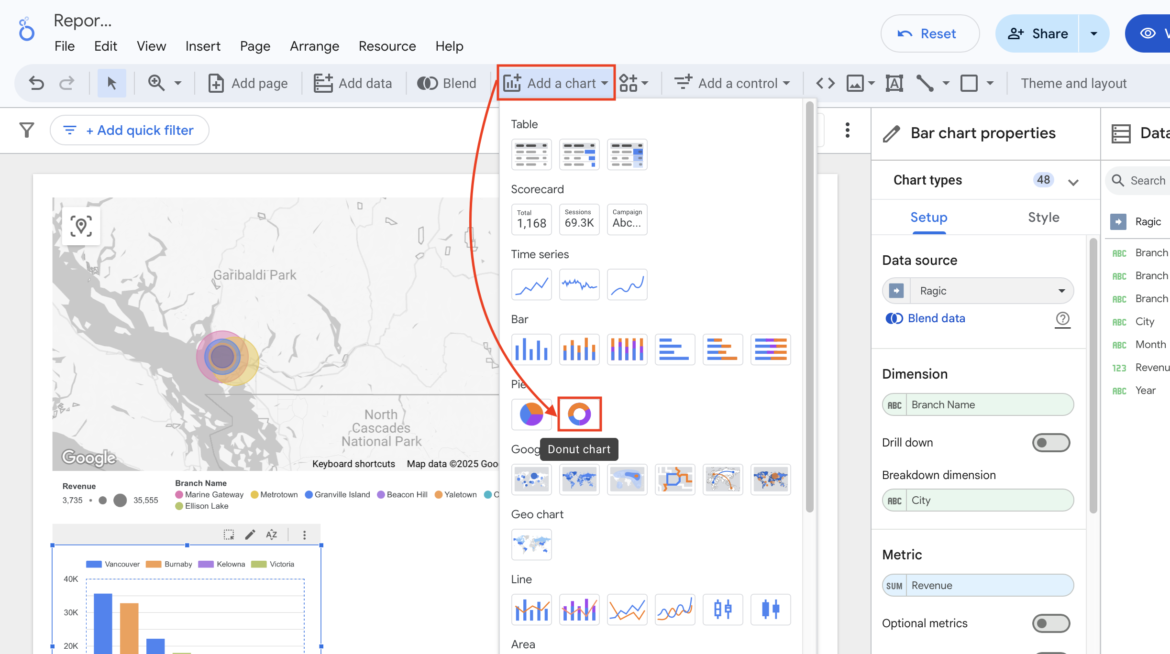This screenshot has width=1170, height=654.
Task: Open the shape tool dropdown arrow
Action: (990, 83)
